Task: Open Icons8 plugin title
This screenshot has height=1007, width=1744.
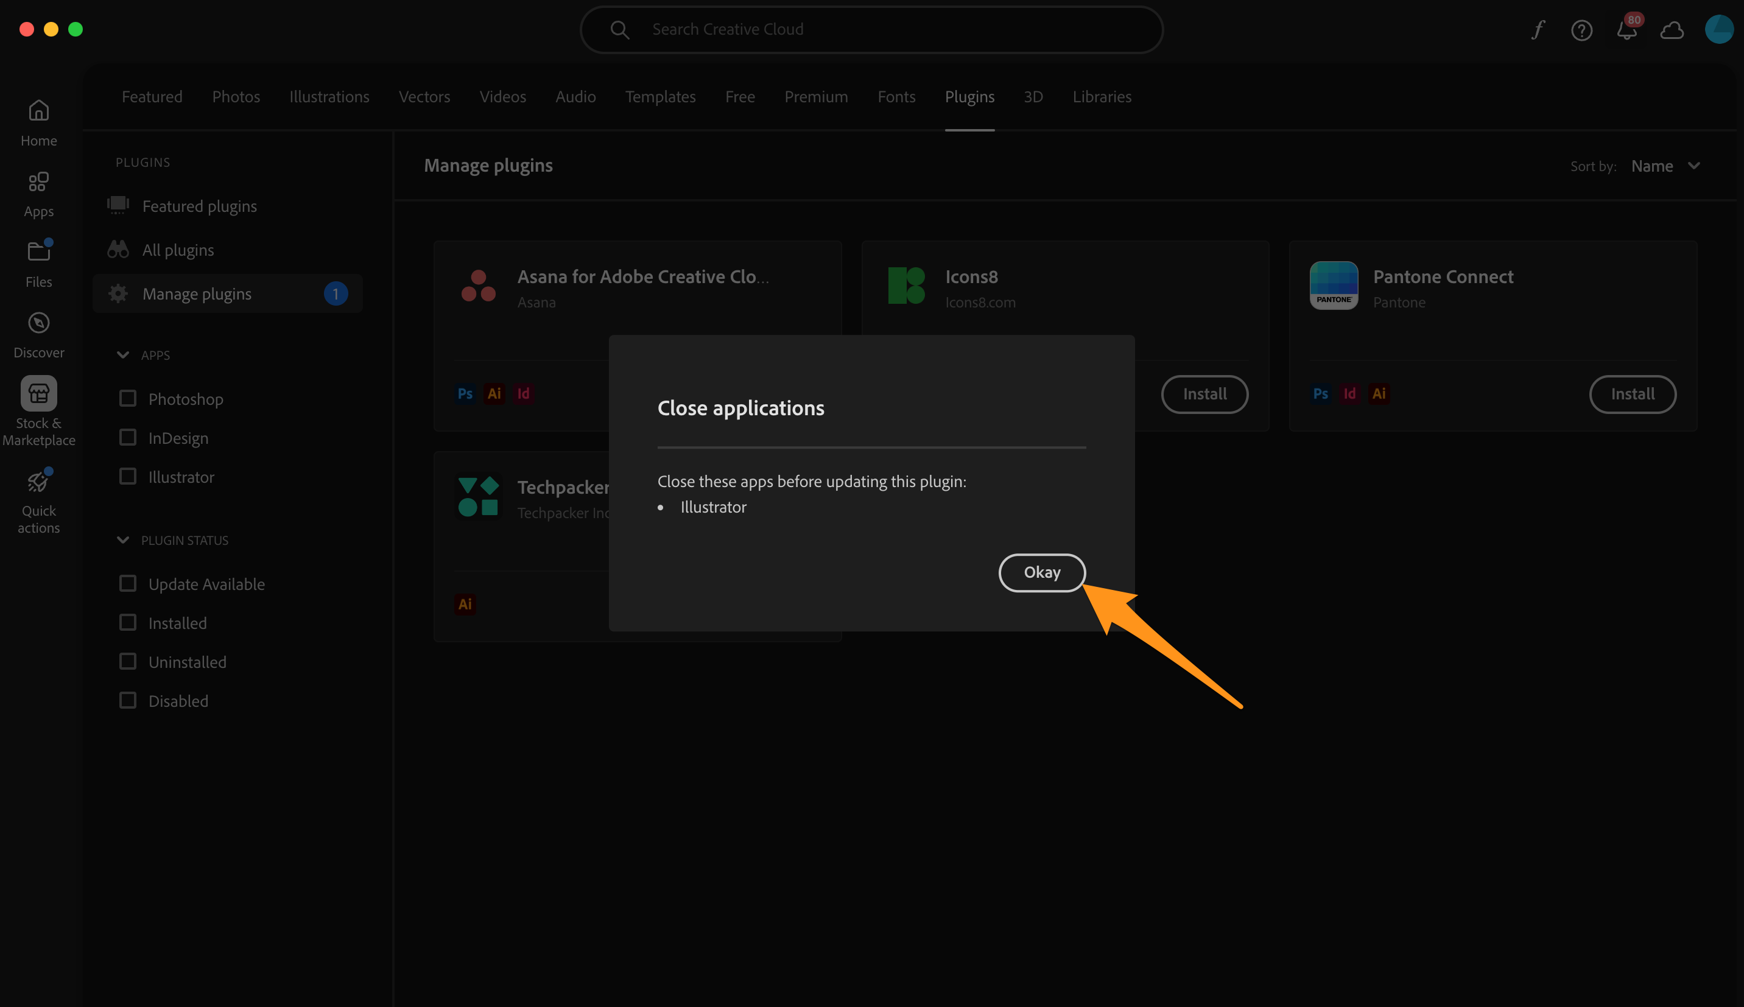Action: pos(972,276)
